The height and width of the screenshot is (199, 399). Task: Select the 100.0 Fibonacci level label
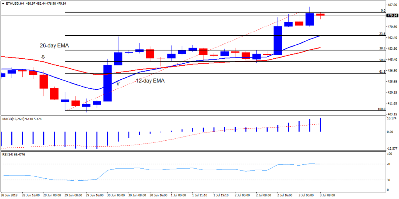pyautogui.click(x=381, y=109)
